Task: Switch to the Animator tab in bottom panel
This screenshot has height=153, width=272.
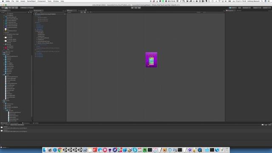Action: coord(15,123)
